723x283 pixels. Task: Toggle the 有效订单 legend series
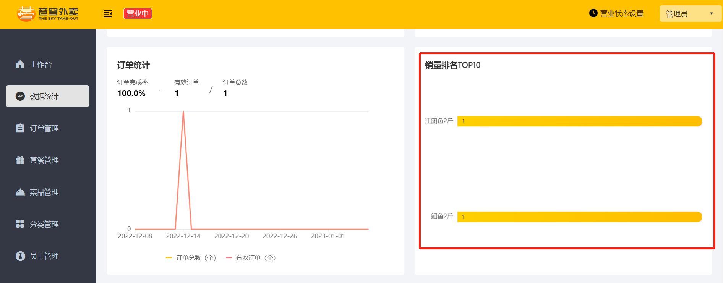251,258
